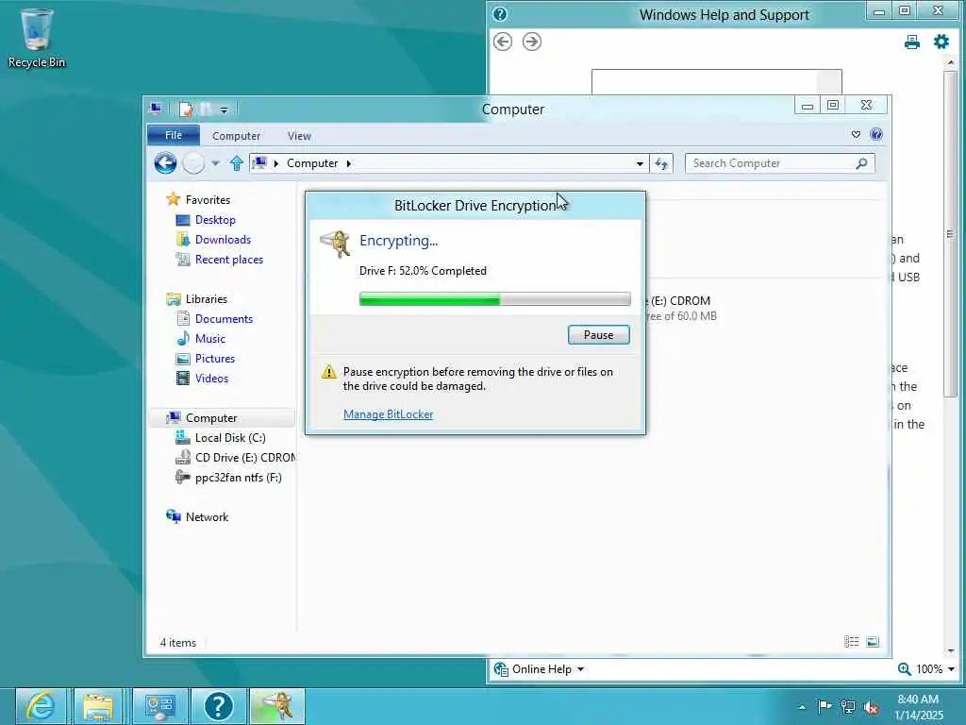This screenshot has height=725, width=966.
Task: Select Favorites in navigation pane
Action: (x=207, y=200)
